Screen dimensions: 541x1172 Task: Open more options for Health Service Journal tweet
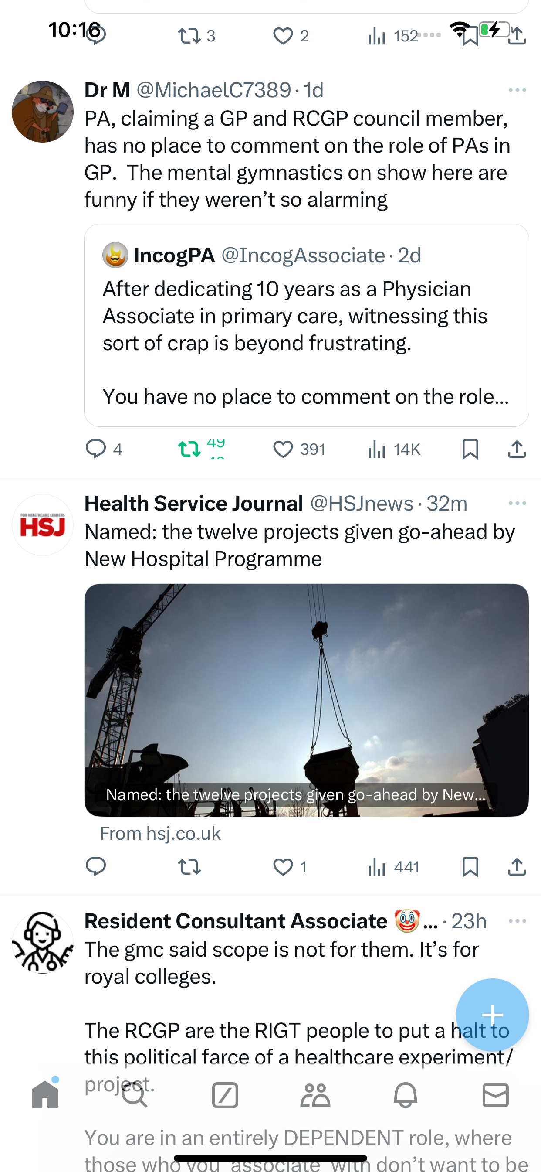click(517, 503)
